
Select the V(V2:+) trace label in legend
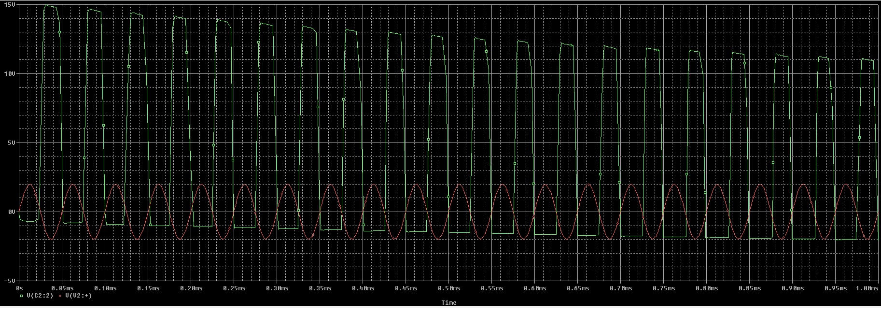(x=78, y=296)
